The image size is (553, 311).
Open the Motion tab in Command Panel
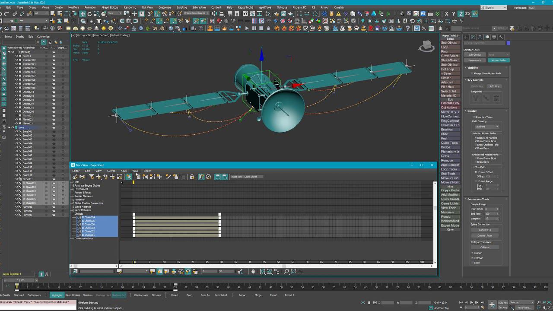487,37
